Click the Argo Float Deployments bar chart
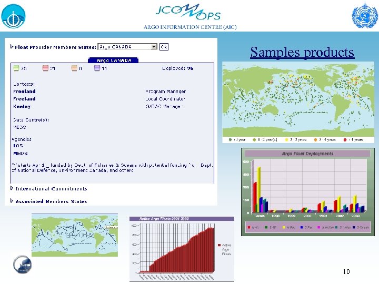 click(x=308, y=192)
